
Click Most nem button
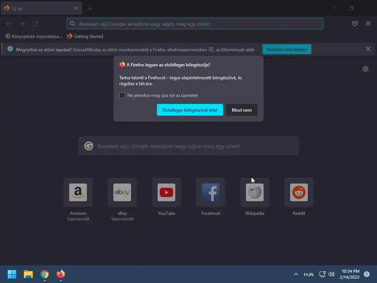(x=242, y=110)
